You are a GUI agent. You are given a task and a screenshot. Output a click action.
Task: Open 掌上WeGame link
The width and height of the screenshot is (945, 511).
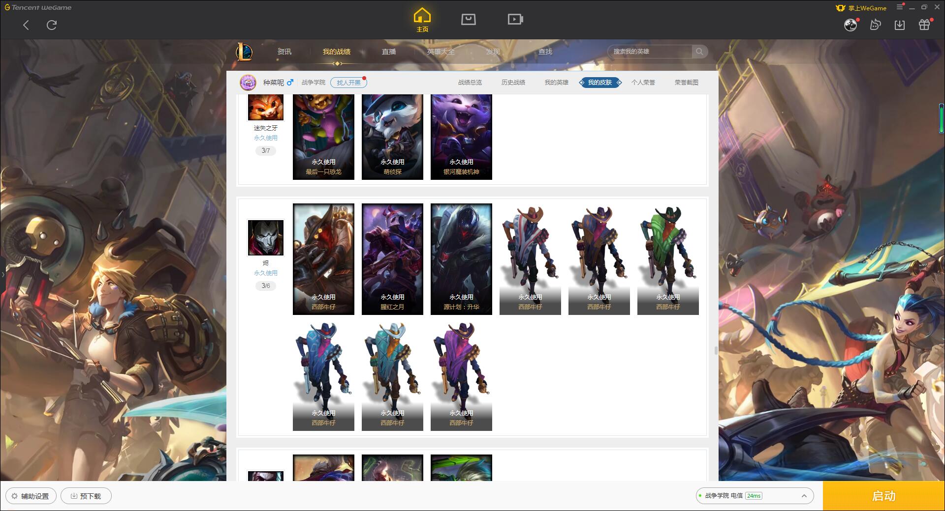[x=861, y=8]
